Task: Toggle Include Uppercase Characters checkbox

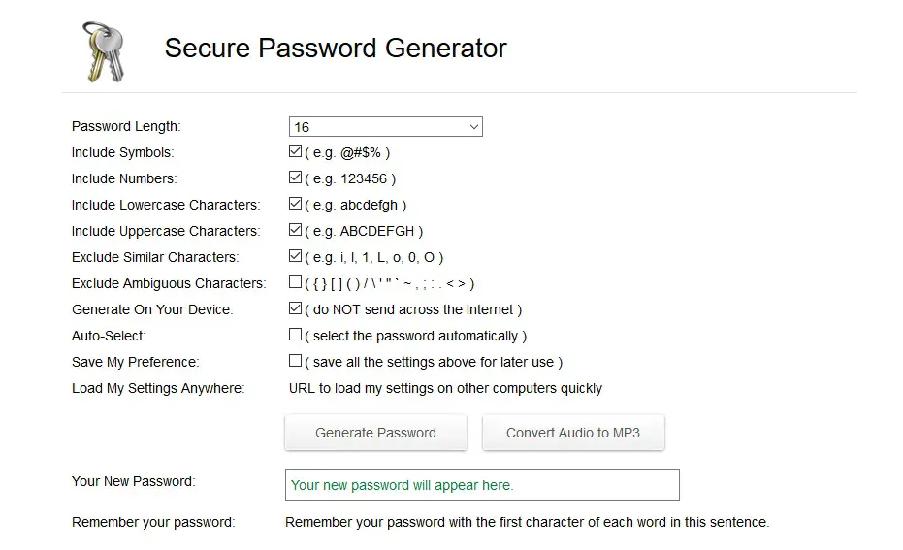Action: (x=295, y=231)
